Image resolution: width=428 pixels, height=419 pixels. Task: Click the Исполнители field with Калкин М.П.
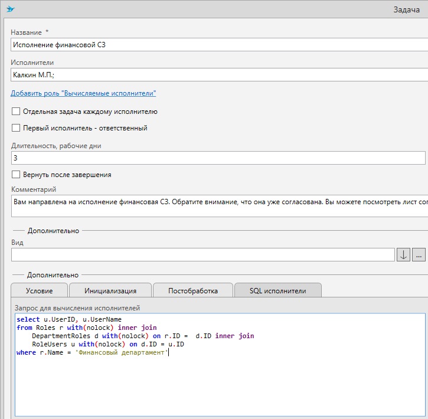pyautogui.click(x=218, y=74)
